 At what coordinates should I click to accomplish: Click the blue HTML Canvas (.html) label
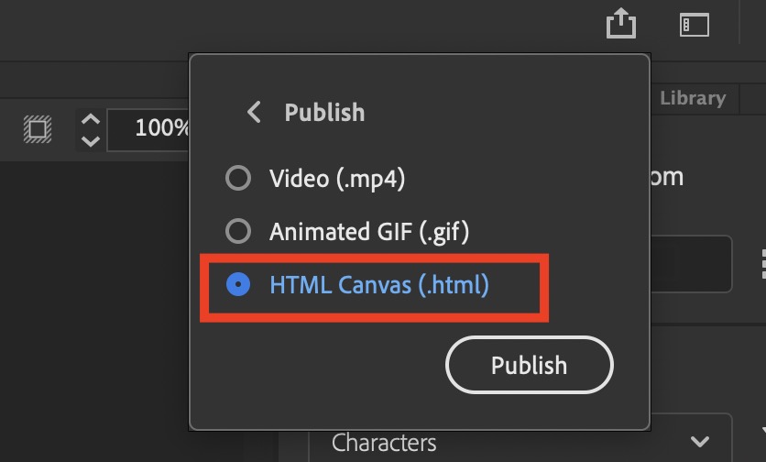[x=379, y=285]
